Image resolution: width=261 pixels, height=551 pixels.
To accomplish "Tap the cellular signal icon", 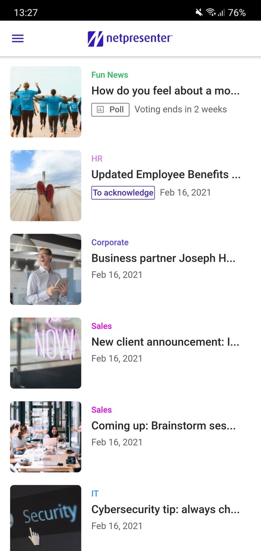I will (x=222, y=12).
